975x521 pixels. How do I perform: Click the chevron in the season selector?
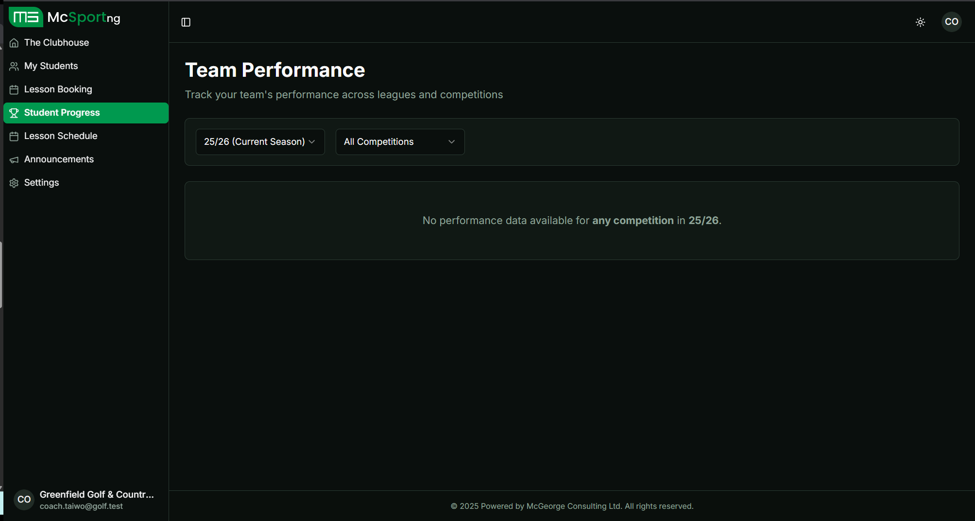312,142
